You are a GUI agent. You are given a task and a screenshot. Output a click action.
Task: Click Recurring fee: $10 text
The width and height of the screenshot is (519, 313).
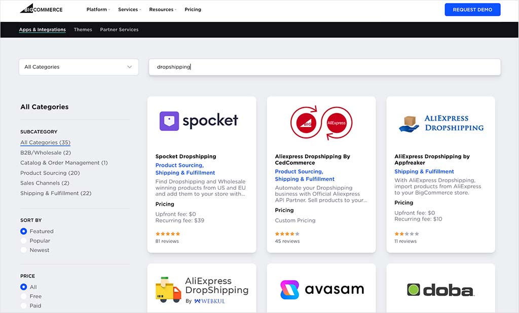tap(418, 219)
